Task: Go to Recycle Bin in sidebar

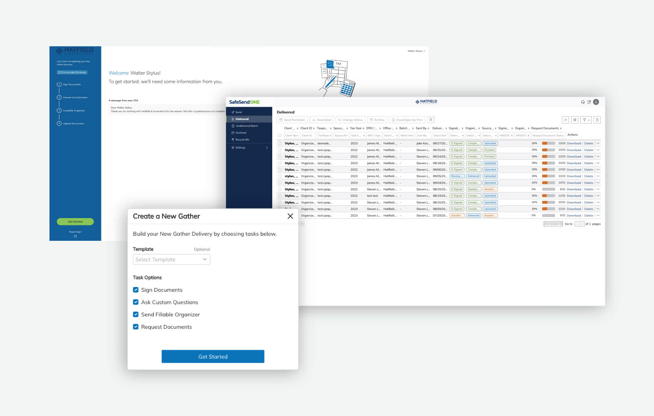Action: click(x=242, y=140)
